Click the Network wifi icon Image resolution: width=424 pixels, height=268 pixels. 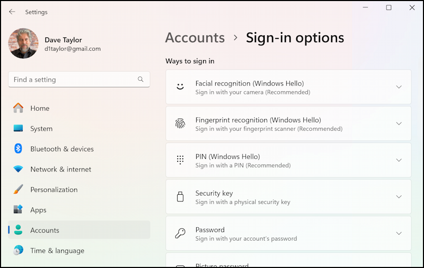(18, 169)
